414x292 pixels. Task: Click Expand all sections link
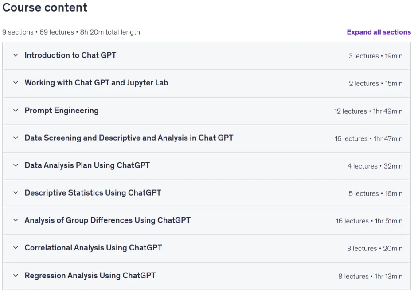coord(379,32)
